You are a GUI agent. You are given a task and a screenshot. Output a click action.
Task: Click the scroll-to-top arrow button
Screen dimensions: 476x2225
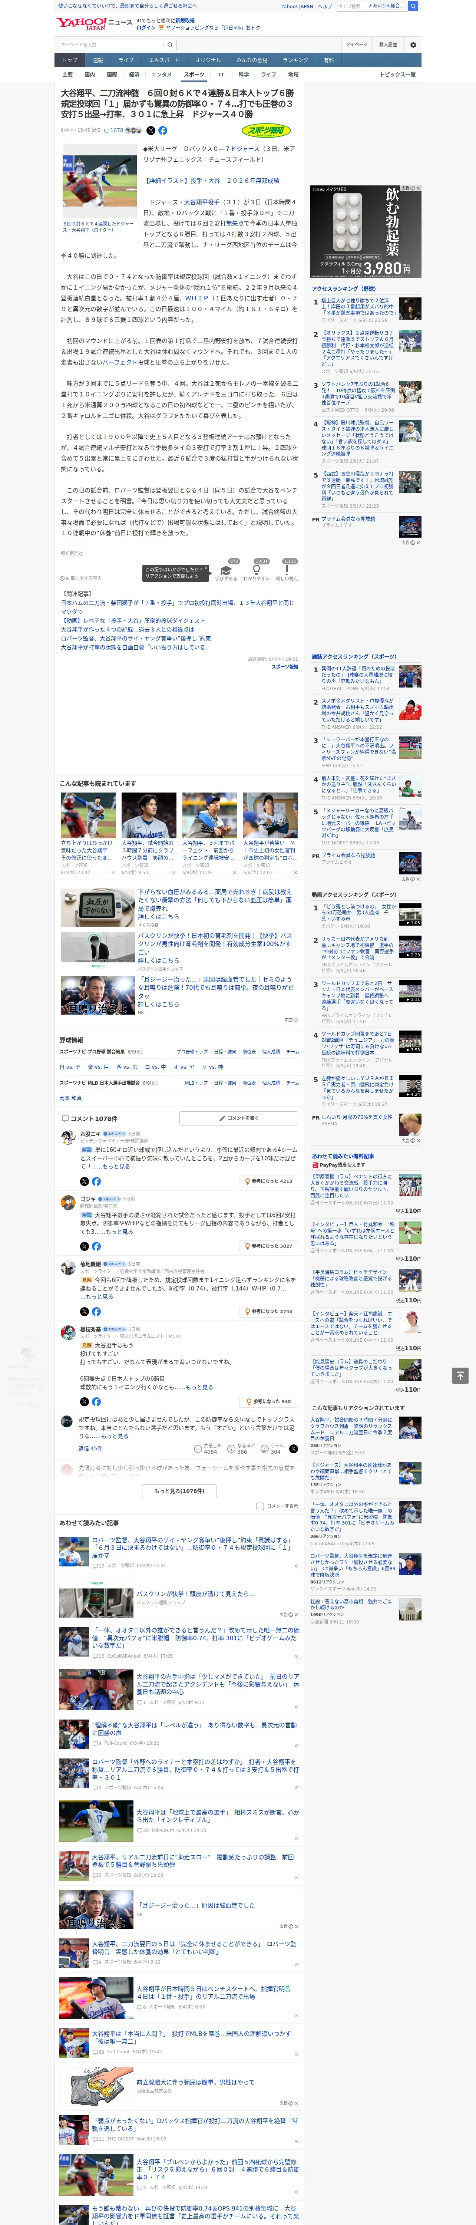click(x=460, y=1375)
